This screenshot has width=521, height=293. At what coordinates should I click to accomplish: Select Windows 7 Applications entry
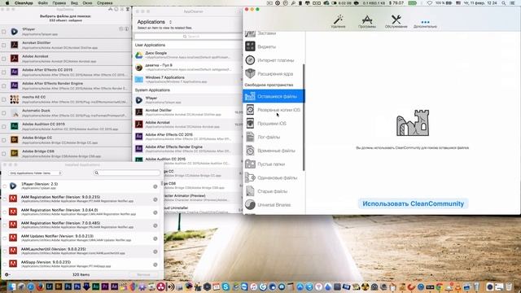pos(188,79)
